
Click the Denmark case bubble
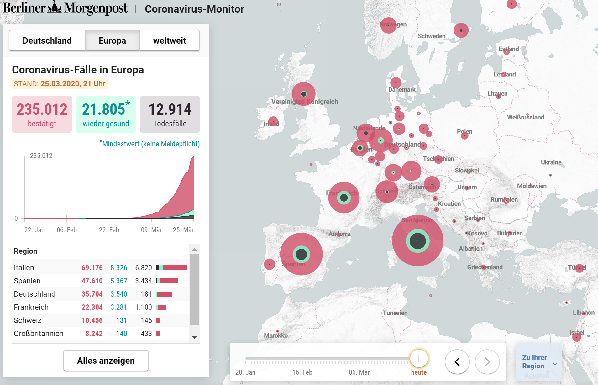tap(396, 83)
